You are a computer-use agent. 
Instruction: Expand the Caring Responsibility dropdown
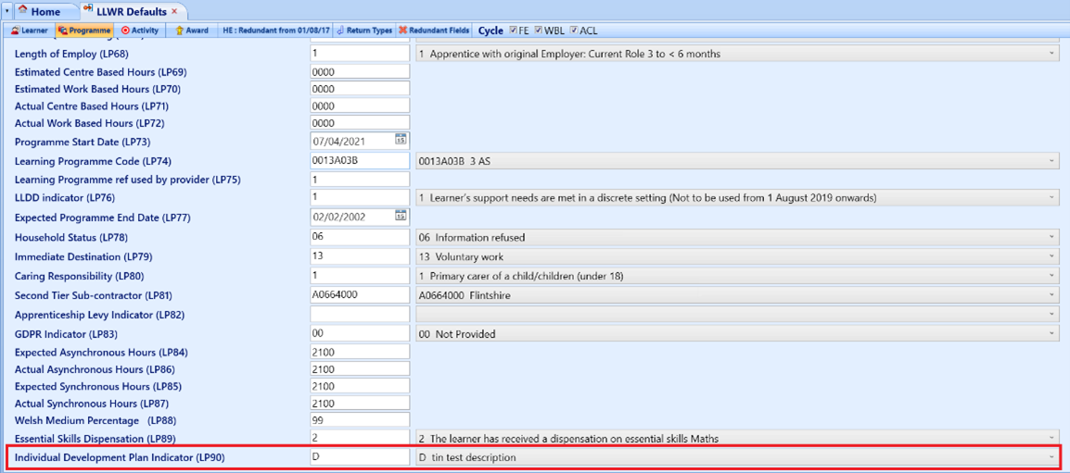pyautogui.click(x=1051, y=276)
